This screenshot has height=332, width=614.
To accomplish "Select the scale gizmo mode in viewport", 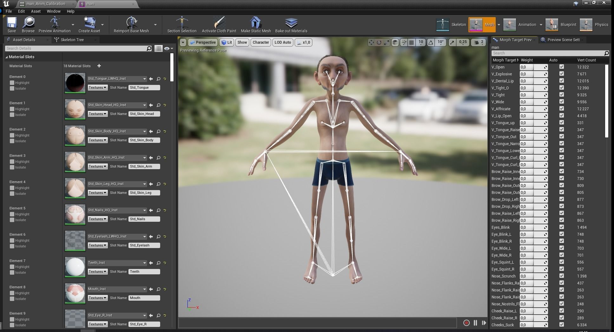I will pyautogui.click(x=387, y=42).
